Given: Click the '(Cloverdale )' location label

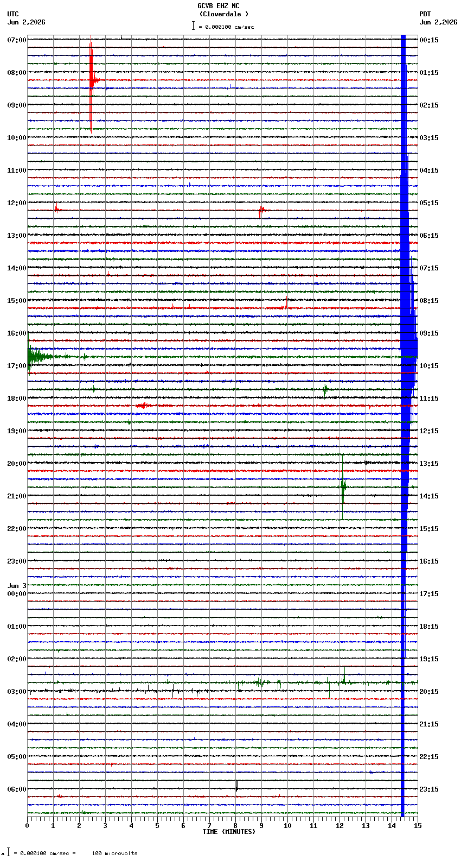Looking at the screenshot, I should pyautogui.click(x=223, y=14).
